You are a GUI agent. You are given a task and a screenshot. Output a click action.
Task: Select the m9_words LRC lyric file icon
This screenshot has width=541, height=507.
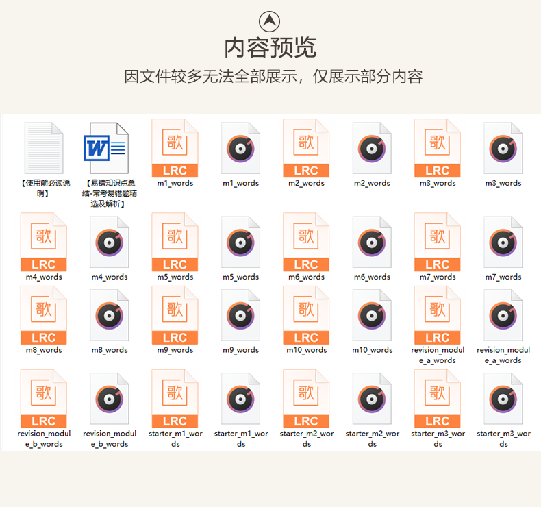(175, 315)
